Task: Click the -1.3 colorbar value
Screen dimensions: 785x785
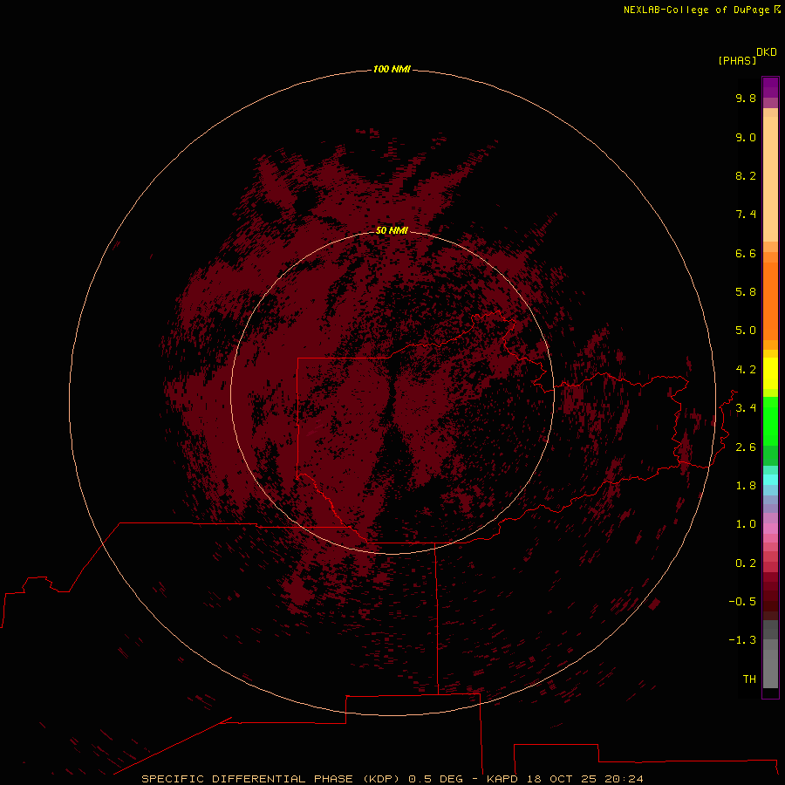Action: tap(742, 640)
